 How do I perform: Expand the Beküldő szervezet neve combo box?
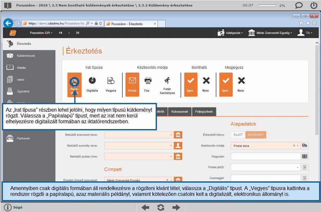(x=171, y=135)
